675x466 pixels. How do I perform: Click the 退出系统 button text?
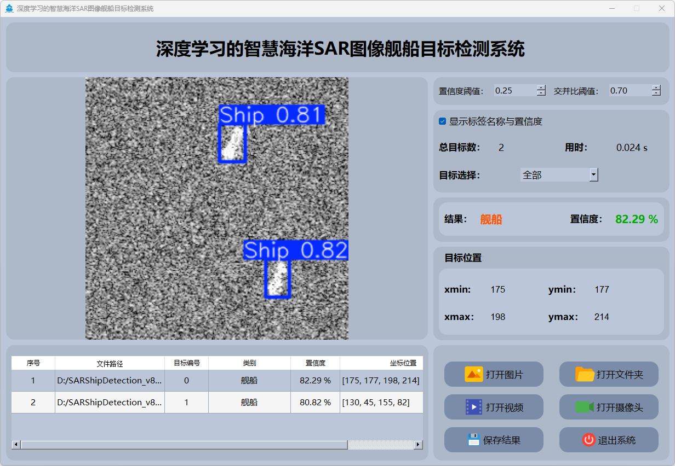point(616,440)
